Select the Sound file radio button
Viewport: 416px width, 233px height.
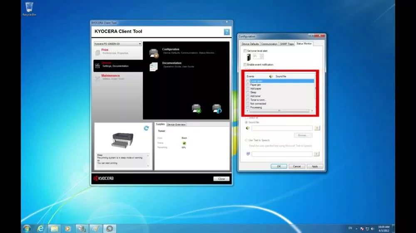pos(246,122)
